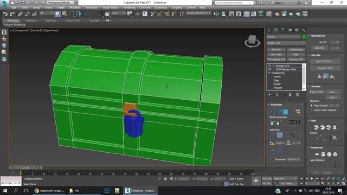
Task: Open the Customize menu
Action: tap(160, 8)
